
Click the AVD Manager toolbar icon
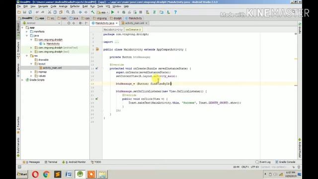coord(148,12)
